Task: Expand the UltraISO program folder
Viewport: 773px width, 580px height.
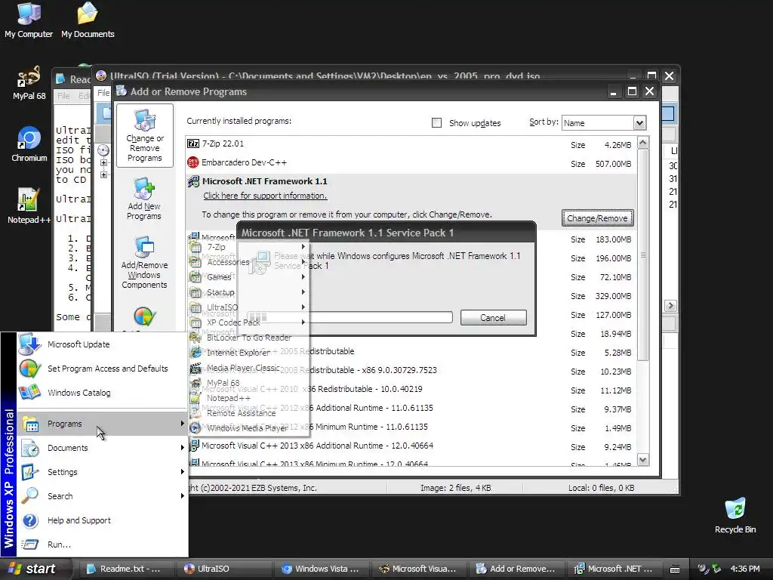Action: click(249, 307)
